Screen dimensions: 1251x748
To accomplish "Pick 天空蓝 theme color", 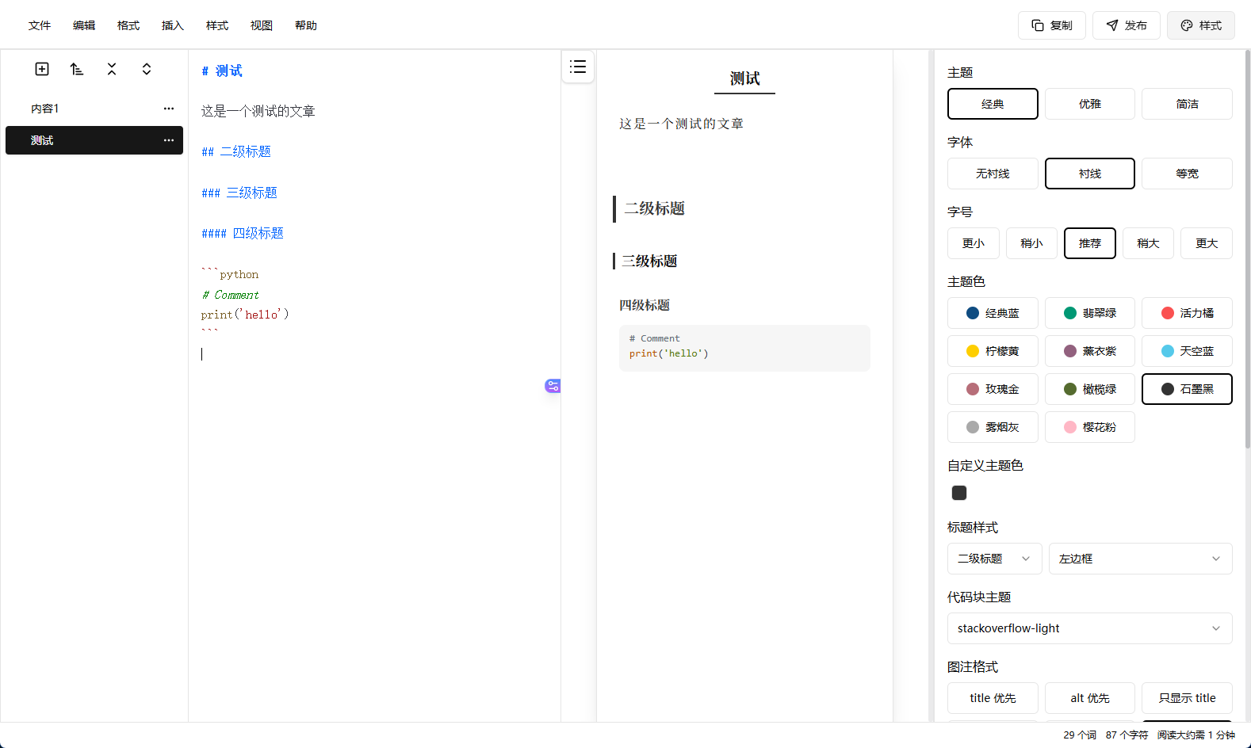I will (x=1187, y=351).
